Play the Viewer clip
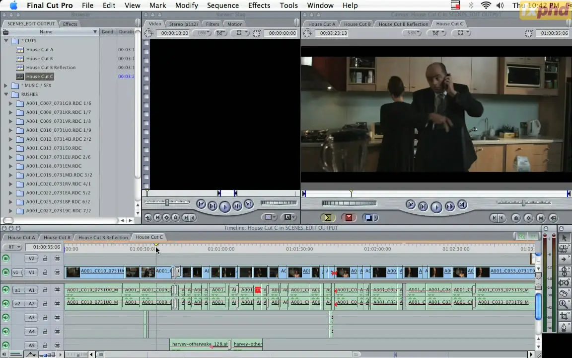Screen dimensions: 572x358 coord(225,207)
